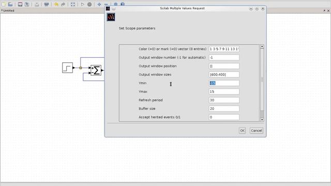Edit Accept herited events field
The height and width of the screenshot is (186, 331).
click(224, 117)
